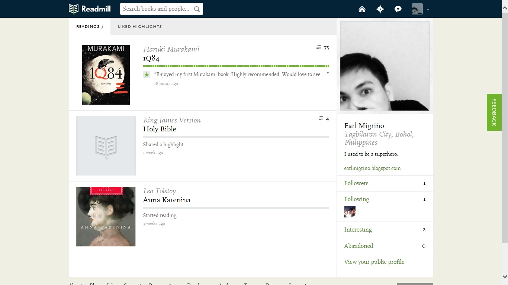This screenshot has width=508, height=285.
Task: Click '18 hours ago' timestamp
Action: click(166, 84)
